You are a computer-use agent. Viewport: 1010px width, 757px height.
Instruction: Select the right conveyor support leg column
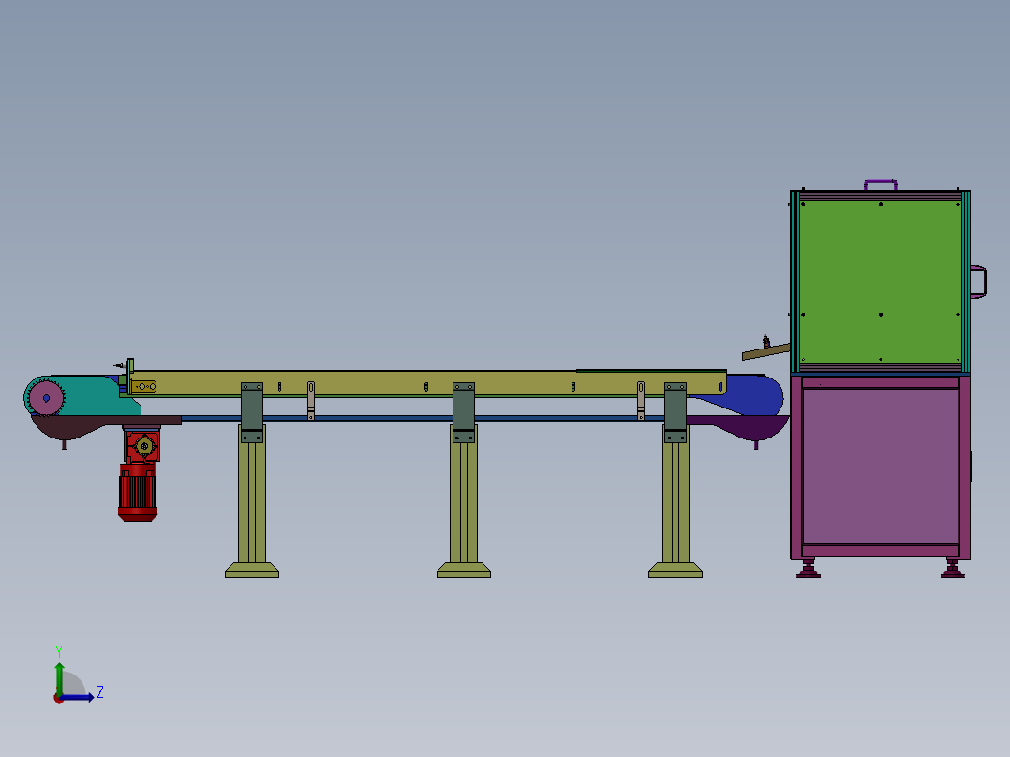click(676, 500)
